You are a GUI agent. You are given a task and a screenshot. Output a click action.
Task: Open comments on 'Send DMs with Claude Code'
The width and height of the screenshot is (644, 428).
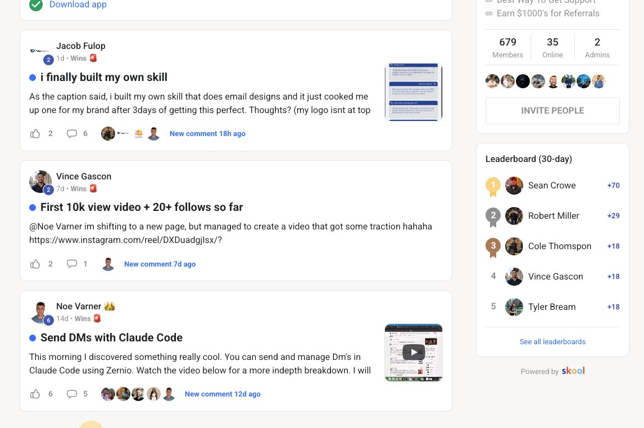pyautogui.click(x=72, y=394)
